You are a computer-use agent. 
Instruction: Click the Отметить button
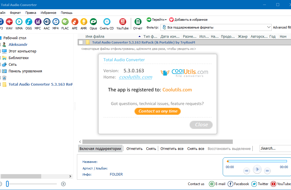tap(135, 148)
